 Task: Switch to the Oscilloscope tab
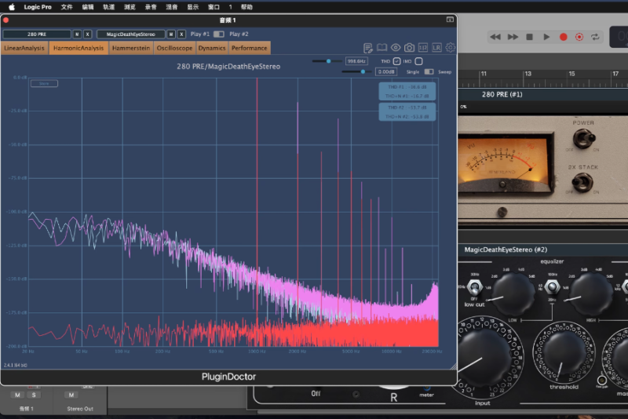click(x=174, y=48)
